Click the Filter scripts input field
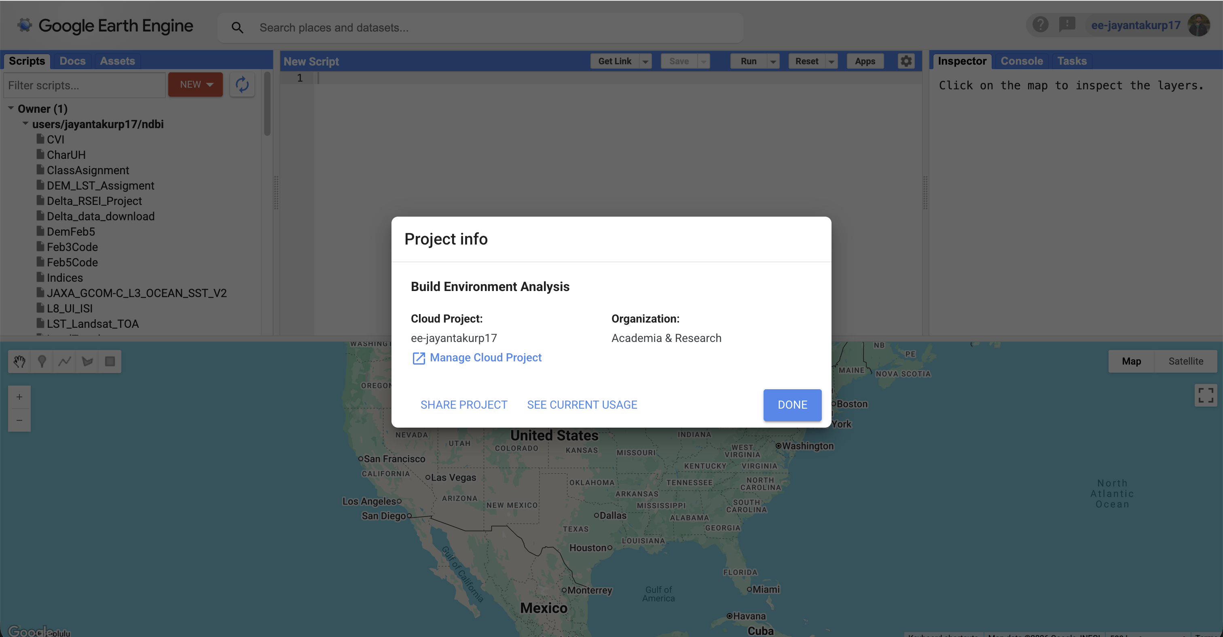Image resolution: width=1223 pixels, height=637 pixels. click(85, 85)
